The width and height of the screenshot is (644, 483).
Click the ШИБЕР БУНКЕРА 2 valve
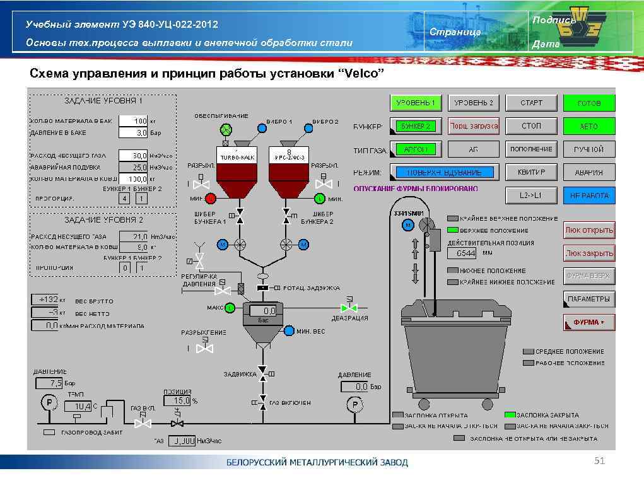point(288,216)
